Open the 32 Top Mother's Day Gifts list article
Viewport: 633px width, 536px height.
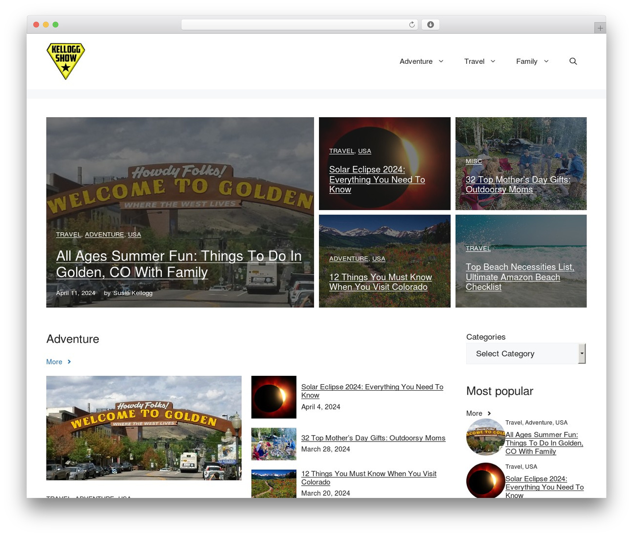coord(373,438)
